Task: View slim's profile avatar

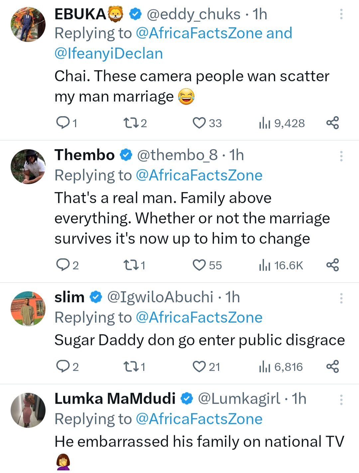Action: (x=28, y=309)
